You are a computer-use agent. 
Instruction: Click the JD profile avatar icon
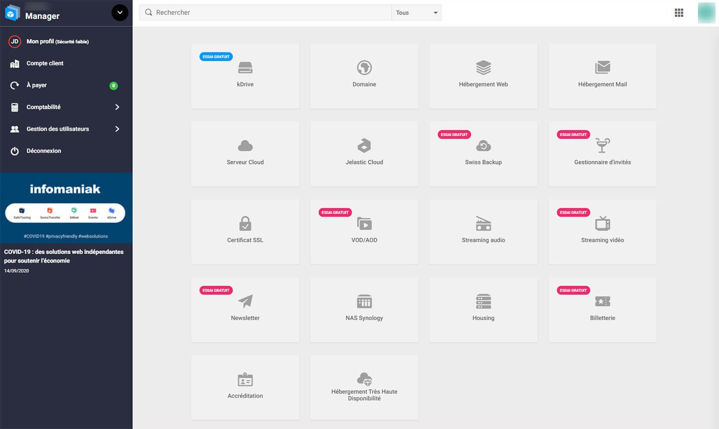15,42
